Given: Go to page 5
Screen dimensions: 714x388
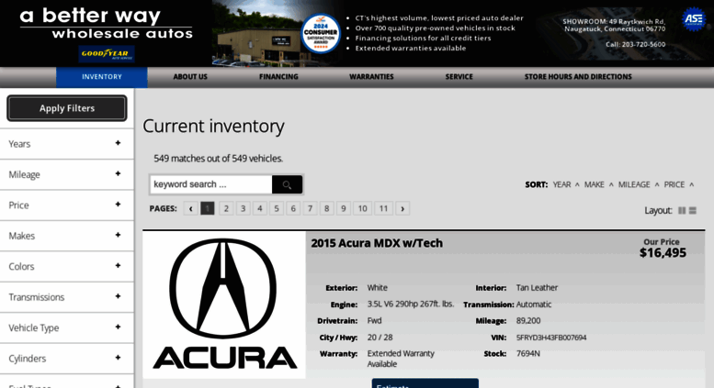Looking at the screenshot, I should [x=277, y=208].
